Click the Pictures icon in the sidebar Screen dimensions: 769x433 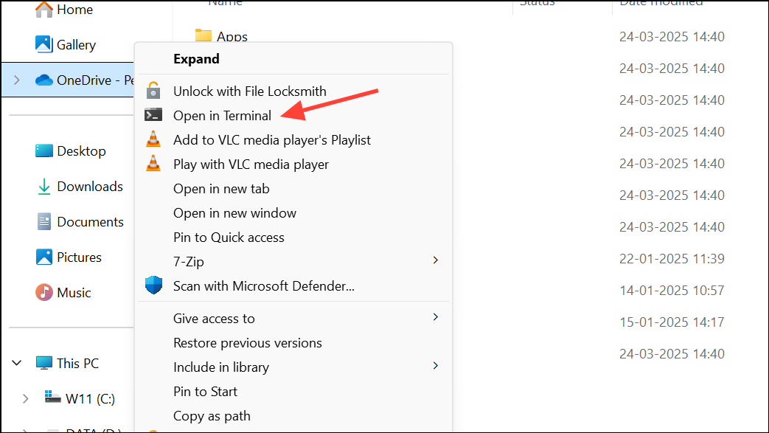click(x=44, y=257)
